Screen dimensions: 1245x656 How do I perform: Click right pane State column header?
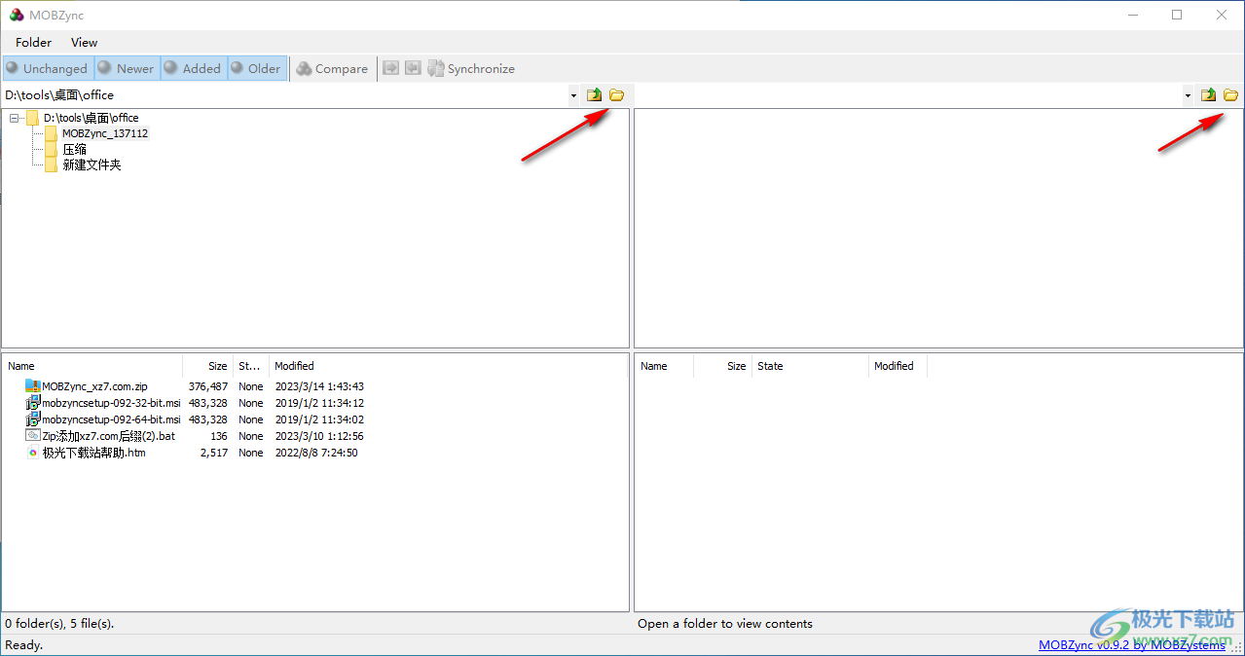coord(810,366)
